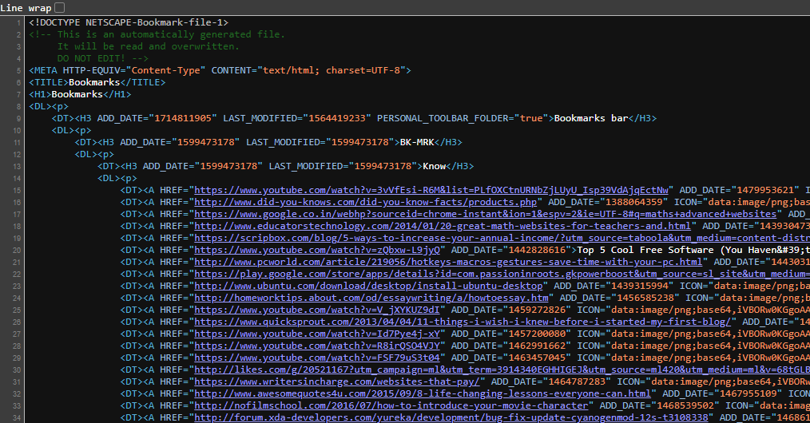The width and height of the screenshot is (810, 423).
Task: Open the writersincharge.com websites-that-pay link
Action: (337, 381)
